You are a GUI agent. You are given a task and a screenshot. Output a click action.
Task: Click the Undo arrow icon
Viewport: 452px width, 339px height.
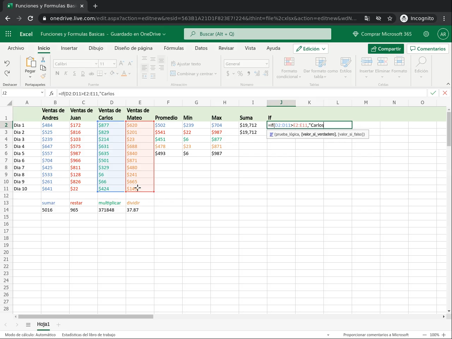click(7, 63)
